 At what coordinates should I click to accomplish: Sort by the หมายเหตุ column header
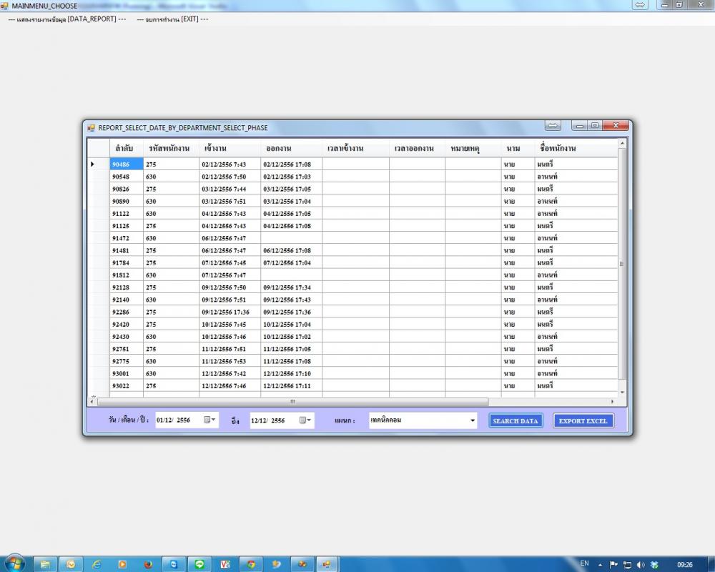tap(473, 148)
